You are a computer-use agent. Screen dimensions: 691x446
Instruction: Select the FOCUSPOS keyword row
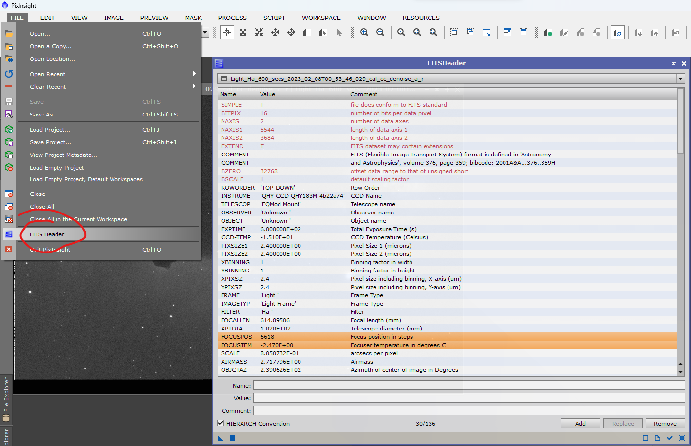(x=448, y=336)
